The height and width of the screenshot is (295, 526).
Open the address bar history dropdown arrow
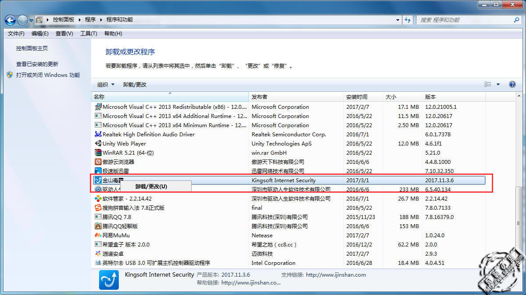tap(398, 20)
